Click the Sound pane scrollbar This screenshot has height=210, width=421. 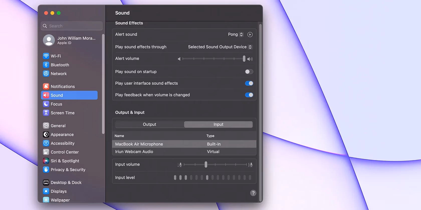[x=261, y=112]
